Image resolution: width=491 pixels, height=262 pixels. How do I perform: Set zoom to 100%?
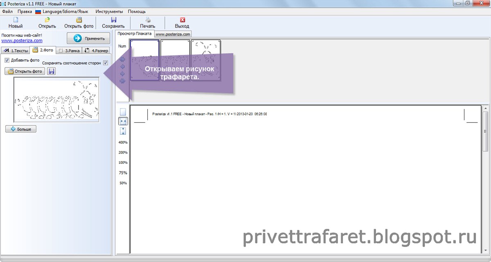[123, 163]
